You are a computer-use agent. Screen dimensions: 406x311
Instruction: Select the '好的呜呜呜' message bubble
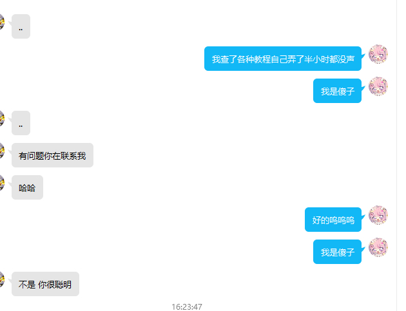[x=333, y=220]
